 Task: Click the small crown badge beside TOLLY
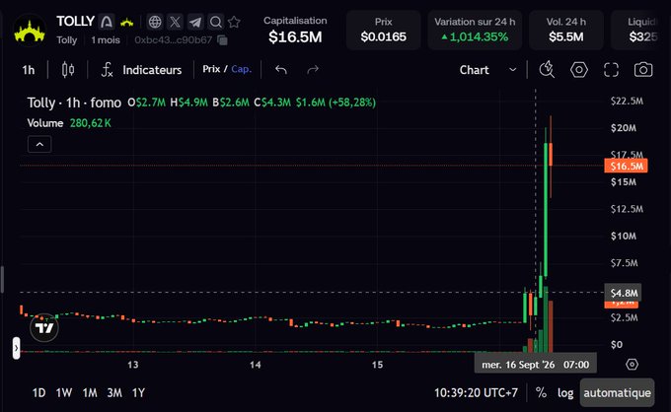(x=126, y=23)
